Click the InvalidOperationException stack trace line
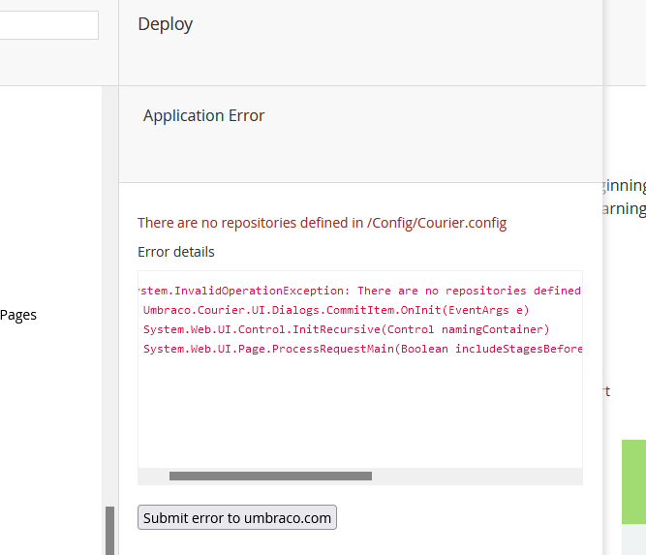646x555 pixels. 360,291
